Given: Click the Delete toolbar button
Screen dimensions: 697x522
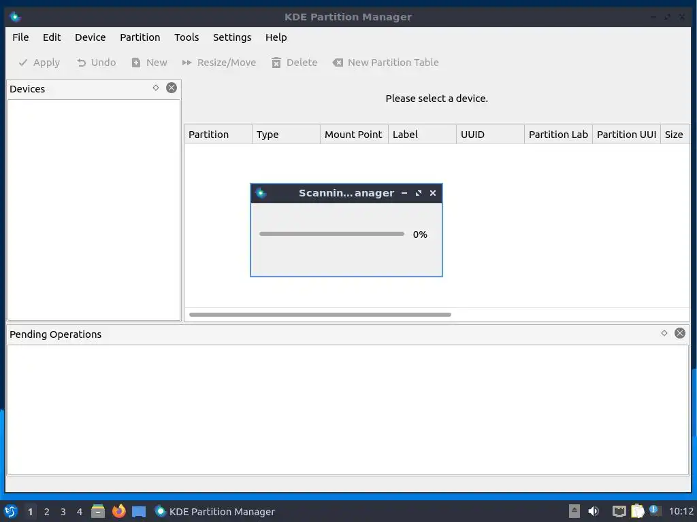Looking at the screenshot, I should 294,63.
